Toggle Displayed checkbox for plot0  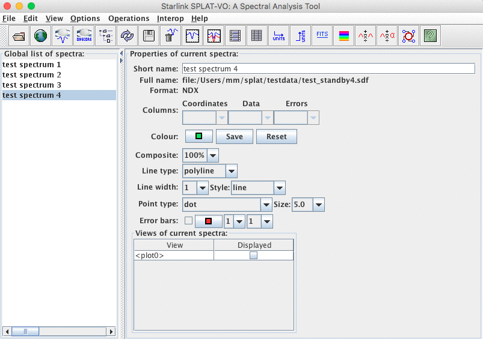(x=253, y=256)
